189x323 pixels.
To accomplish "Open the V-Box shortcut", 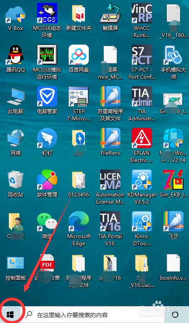I will (x=15, y=14).
